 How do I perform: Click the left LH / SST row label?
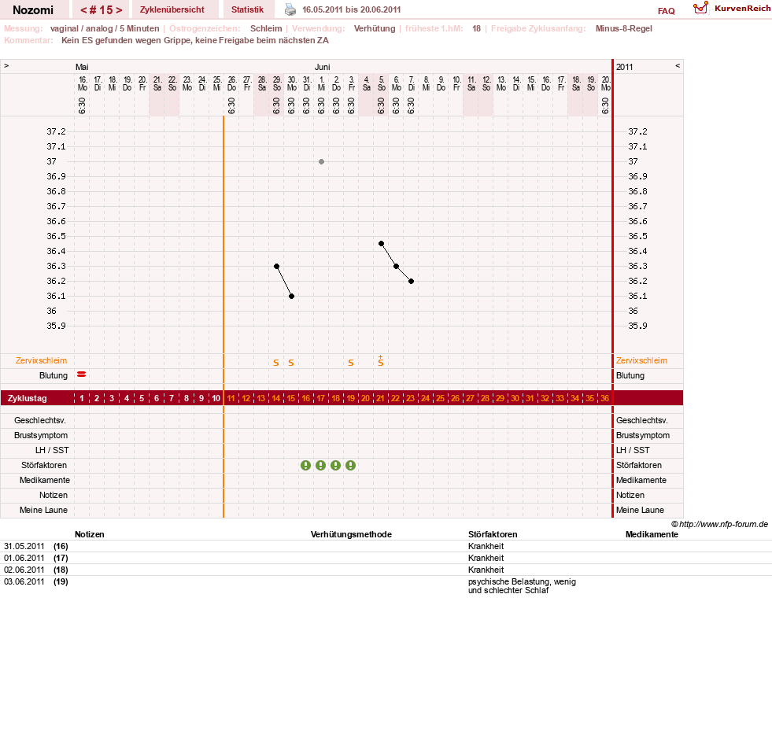click(x=52, y=450)
